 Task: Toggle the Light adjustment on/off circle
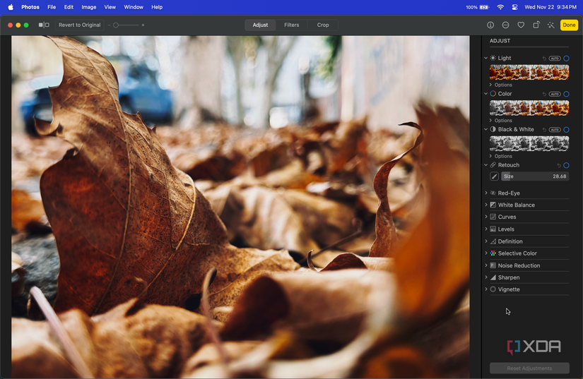click(x=566, y=59)
